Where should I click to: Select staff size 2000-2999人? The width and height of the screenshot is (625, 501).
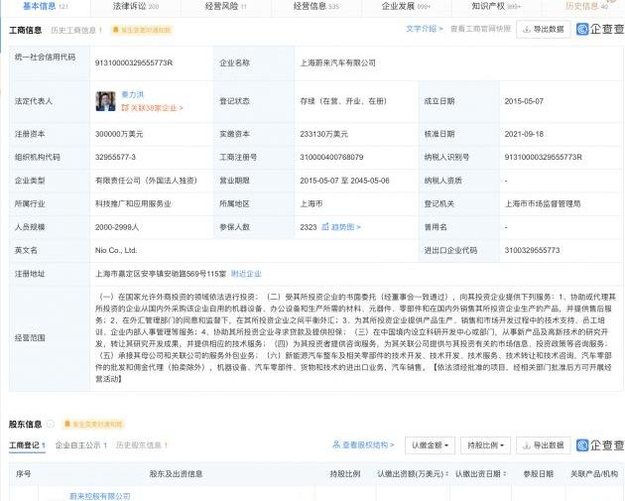[117, 227]
